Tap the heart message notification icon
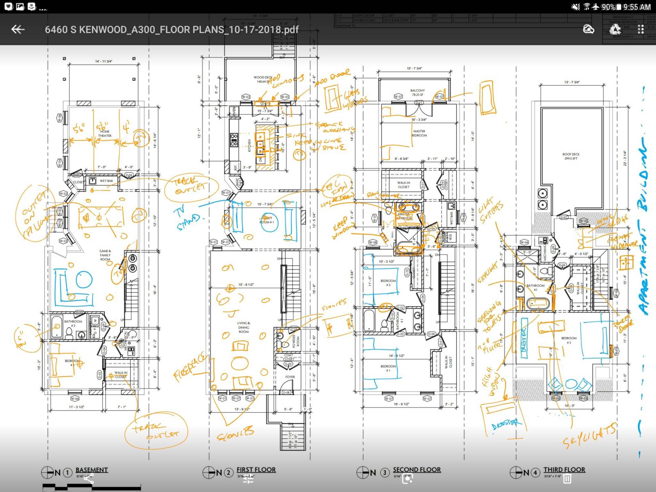The height and width of the screenshot is (492, 656). tap(8, 7)
